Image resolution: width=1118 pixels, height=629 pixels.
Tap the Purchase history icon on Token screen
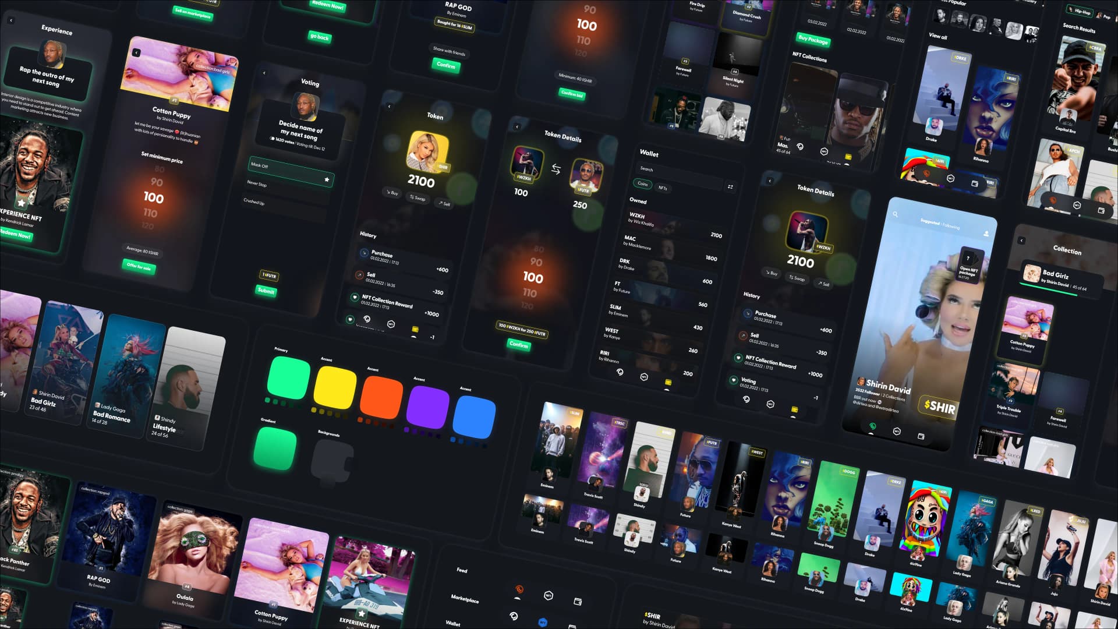click(364, 253)
